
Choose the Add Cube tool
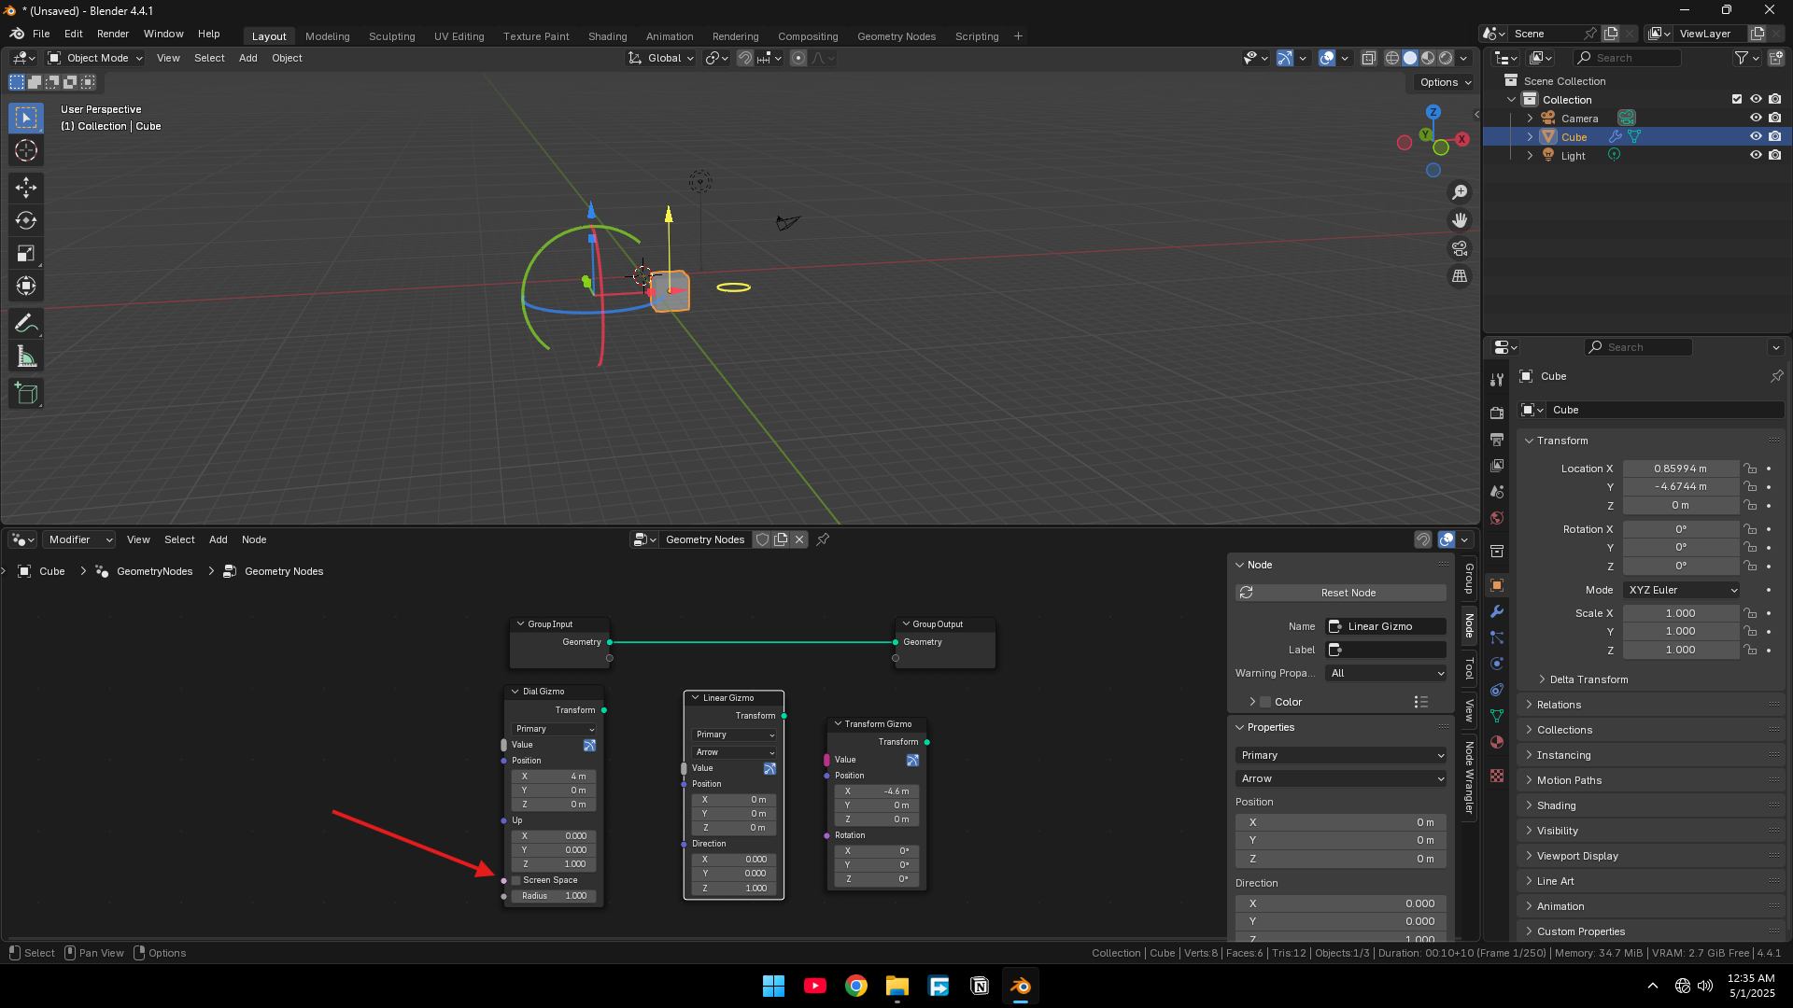point(26,394)
